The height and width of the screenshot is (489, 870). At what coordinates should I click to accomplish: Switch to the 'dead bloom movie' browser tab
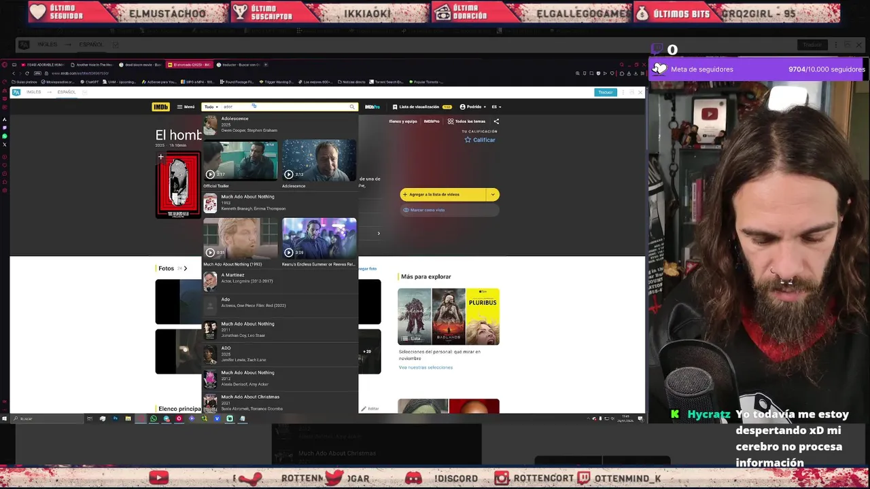pyautogui.click(x=141, y=65)
